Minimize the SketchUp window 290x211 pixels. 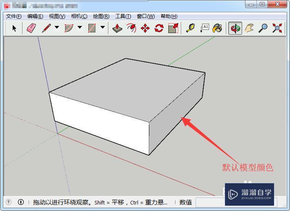[x=251, y=4]
